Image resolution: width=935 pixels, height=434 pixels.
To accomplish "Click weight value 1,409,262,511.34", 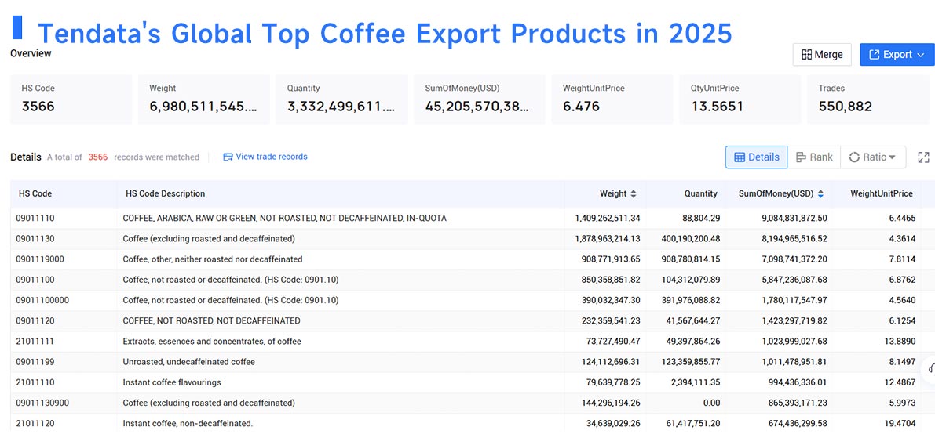I will click(x=608, y=219).
